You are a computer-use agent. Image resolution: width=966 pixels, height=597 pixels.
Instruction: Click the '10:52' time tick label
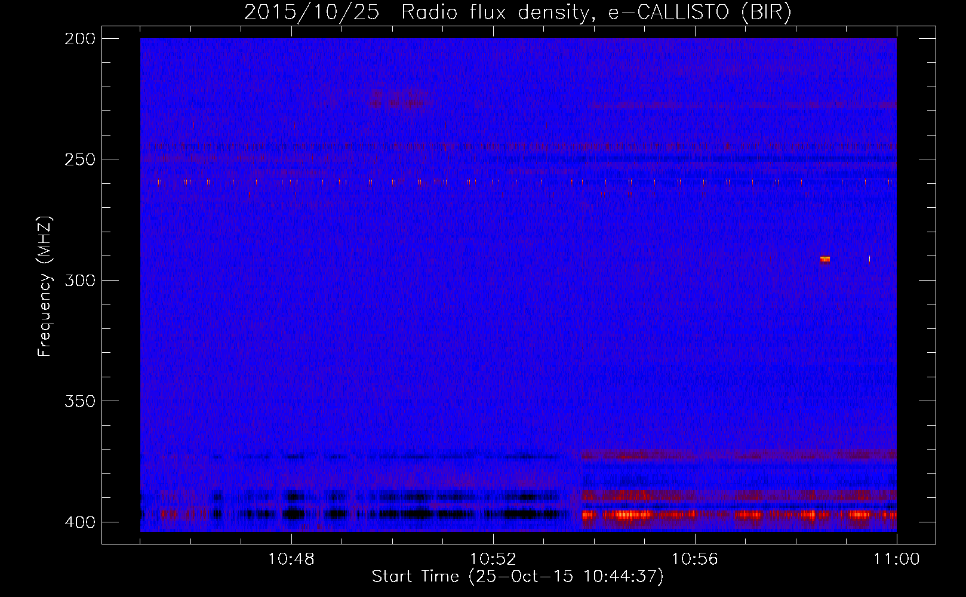pos(493,559)
